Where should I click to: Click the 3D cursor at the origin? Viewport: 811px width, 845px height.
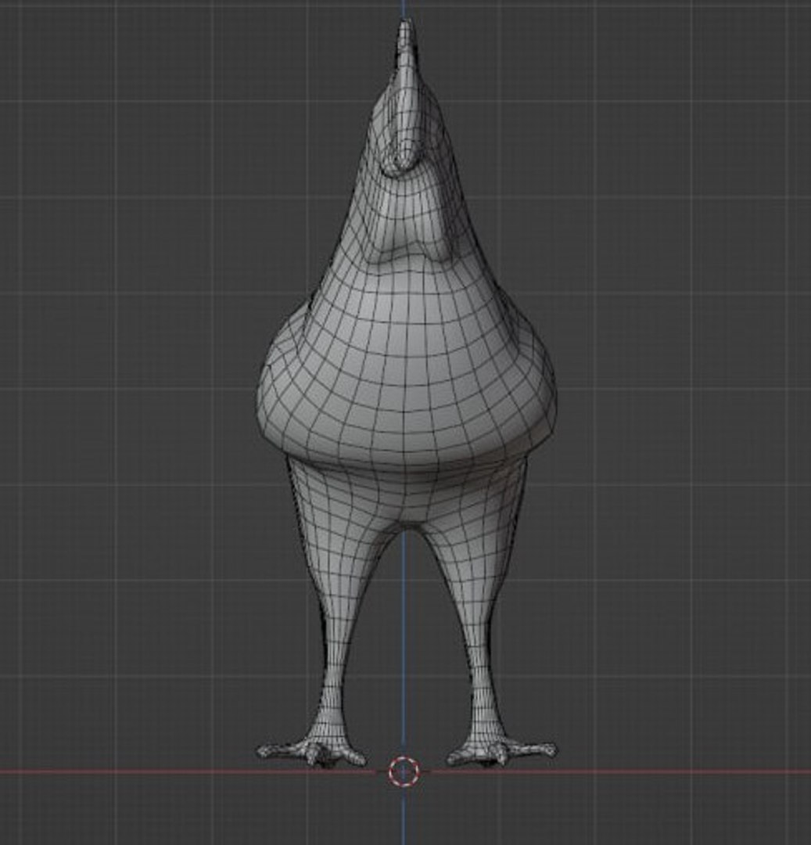click(404, 771)
